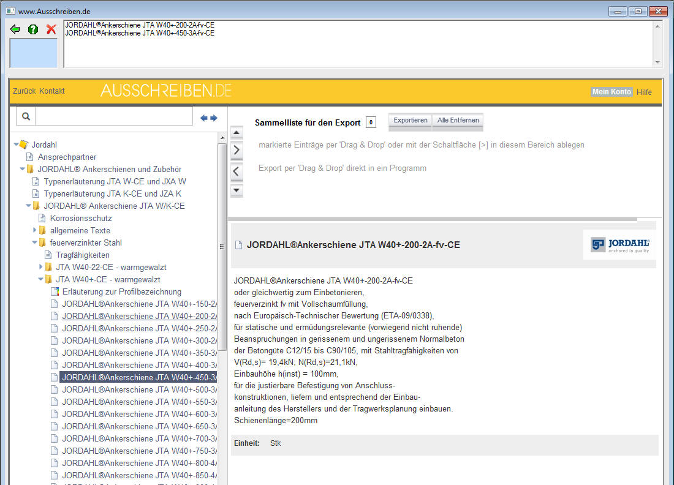This screenshot has width=674, height=485.
Task: Click the red X cancel icon
Action: (51, 29)
